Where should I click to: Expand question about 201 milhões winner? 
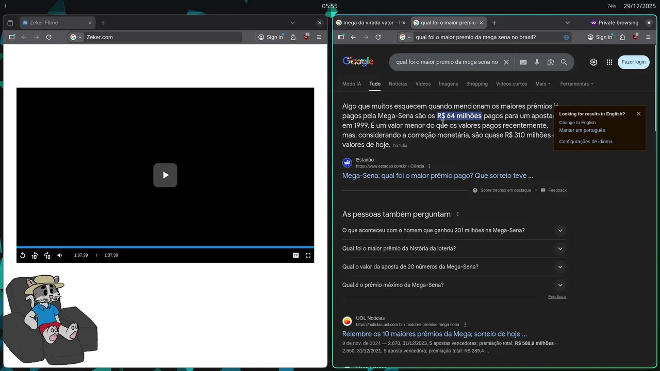pos(454,230)
